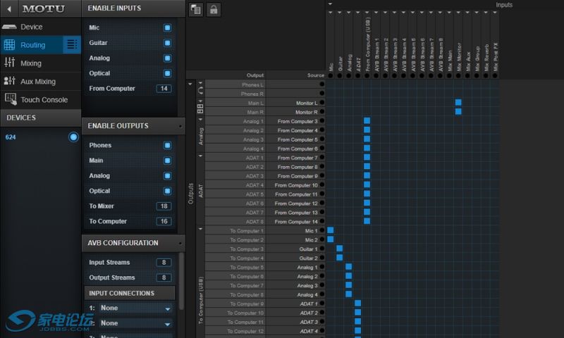Image resolution: width=564 pixels, height=338 pixels.
Task: Toggle the Phones output checkbox
Action: click(x=167, y=146)
